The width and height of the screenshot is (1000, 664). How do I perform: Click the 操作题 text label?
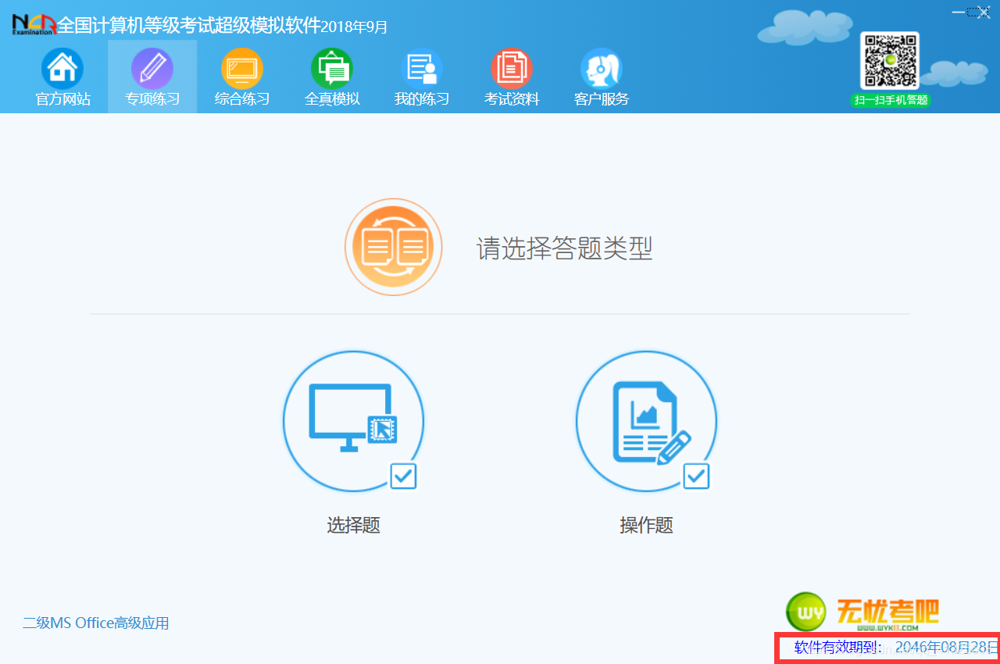click(x=646, y=525)
